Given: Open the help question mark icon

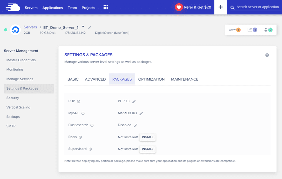Looking at the screenshot, I should (267, 55).
